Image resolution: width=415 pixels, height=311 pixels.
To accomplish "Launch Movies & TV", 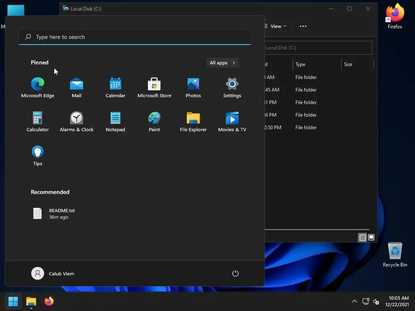I will tap(232, 121).
